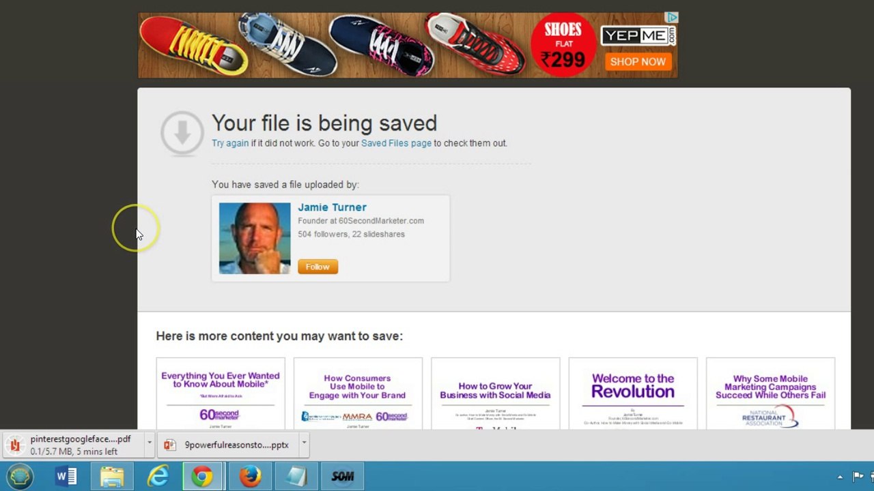Click the download arrow circle icon
Screen dimensions: 874x491
point(182,134)
